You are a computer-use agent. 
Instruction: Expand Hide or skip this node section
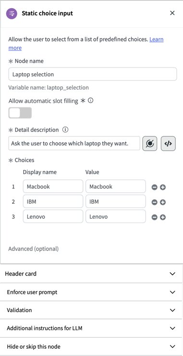(91, 346)
